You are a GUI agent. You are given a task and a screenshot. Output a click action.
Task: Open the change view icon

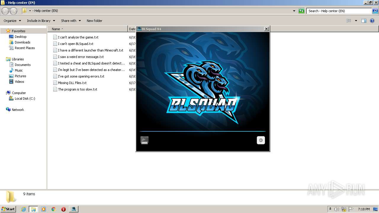tap(349, 21)
